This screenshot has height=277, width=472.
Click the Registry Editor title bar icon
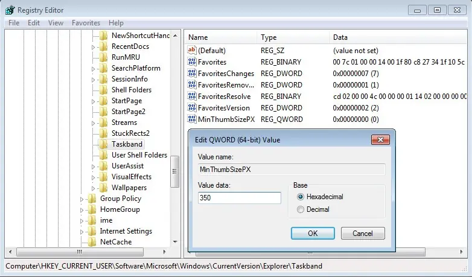tap(10, 10)
